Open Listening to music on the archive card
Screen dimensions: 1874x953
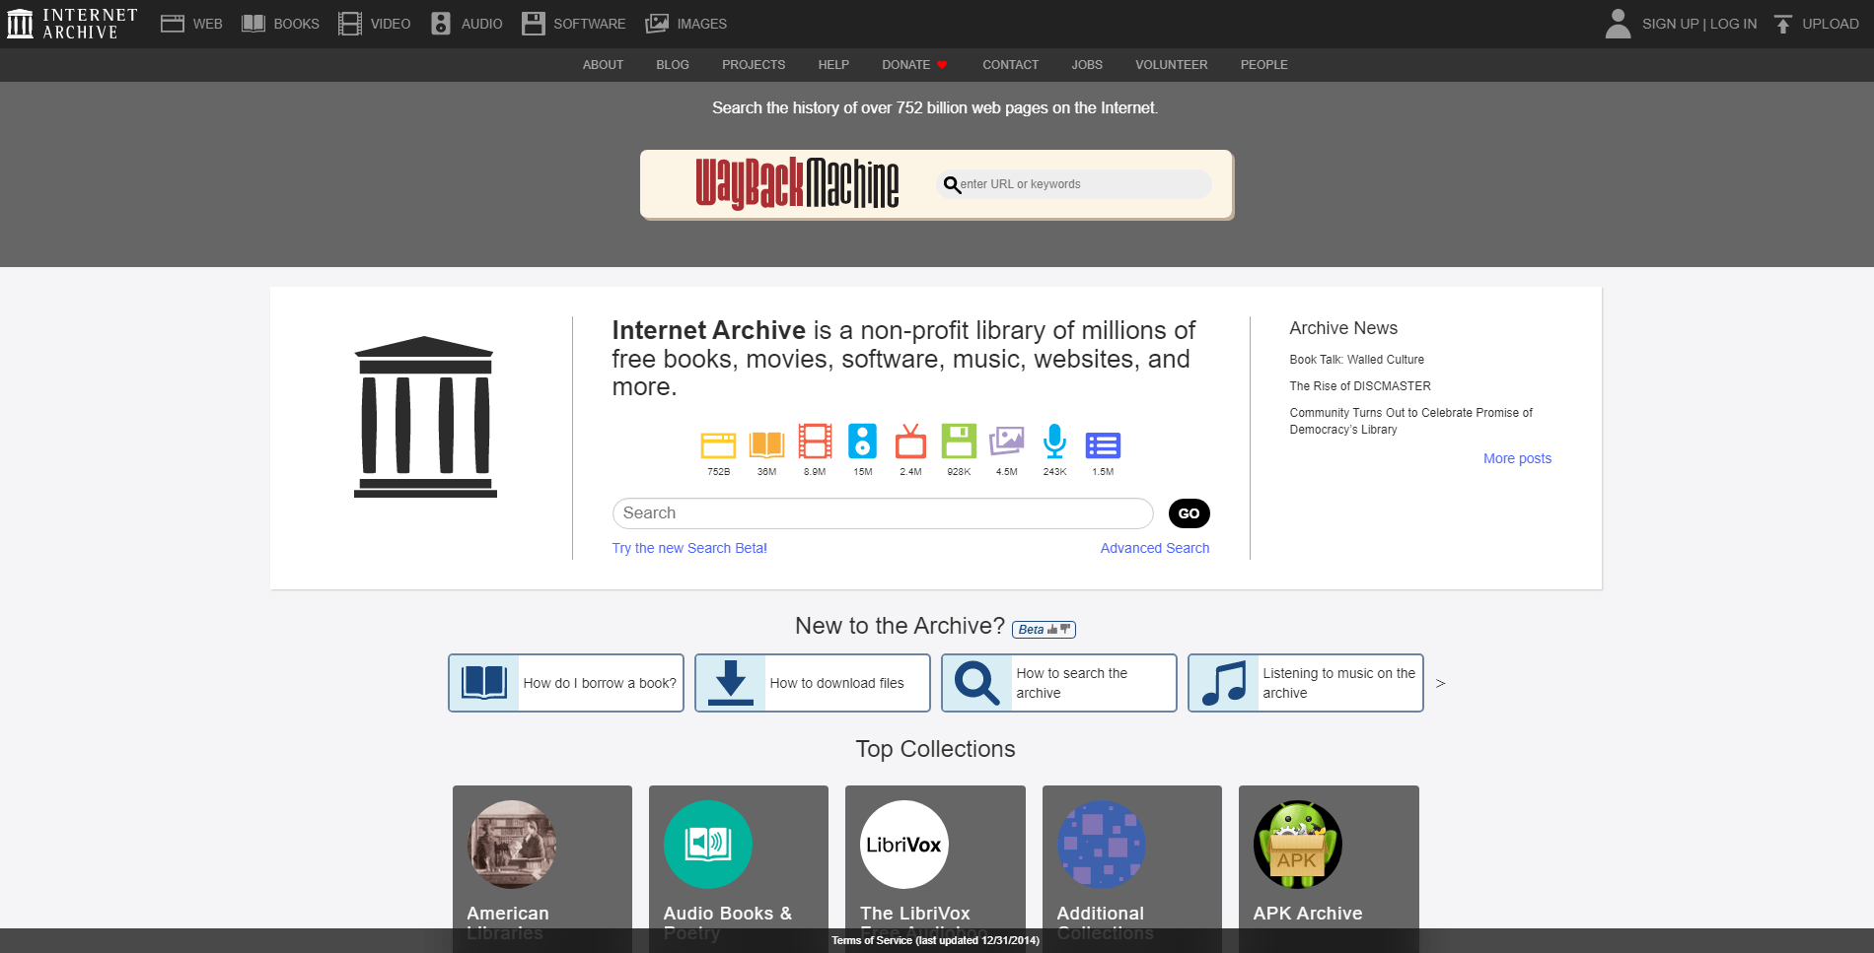point(1306,683)
